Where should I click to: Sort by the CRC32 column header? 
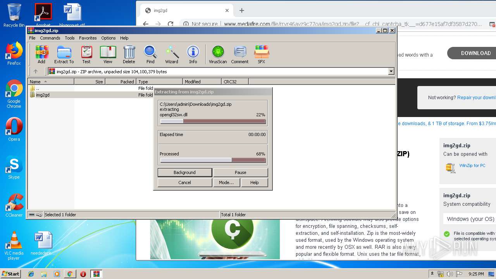click(x=235, y=81)
